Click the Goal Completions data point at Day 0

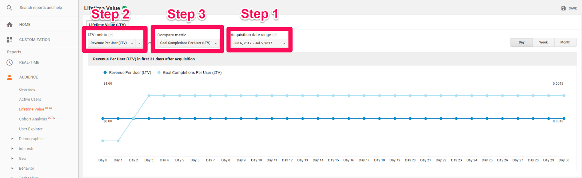(x=103, y=141)
